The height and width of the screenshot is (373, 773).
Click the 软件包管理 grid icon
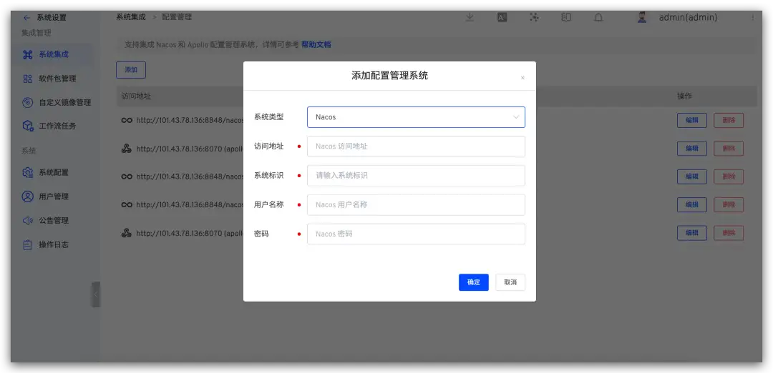(28, 79)
